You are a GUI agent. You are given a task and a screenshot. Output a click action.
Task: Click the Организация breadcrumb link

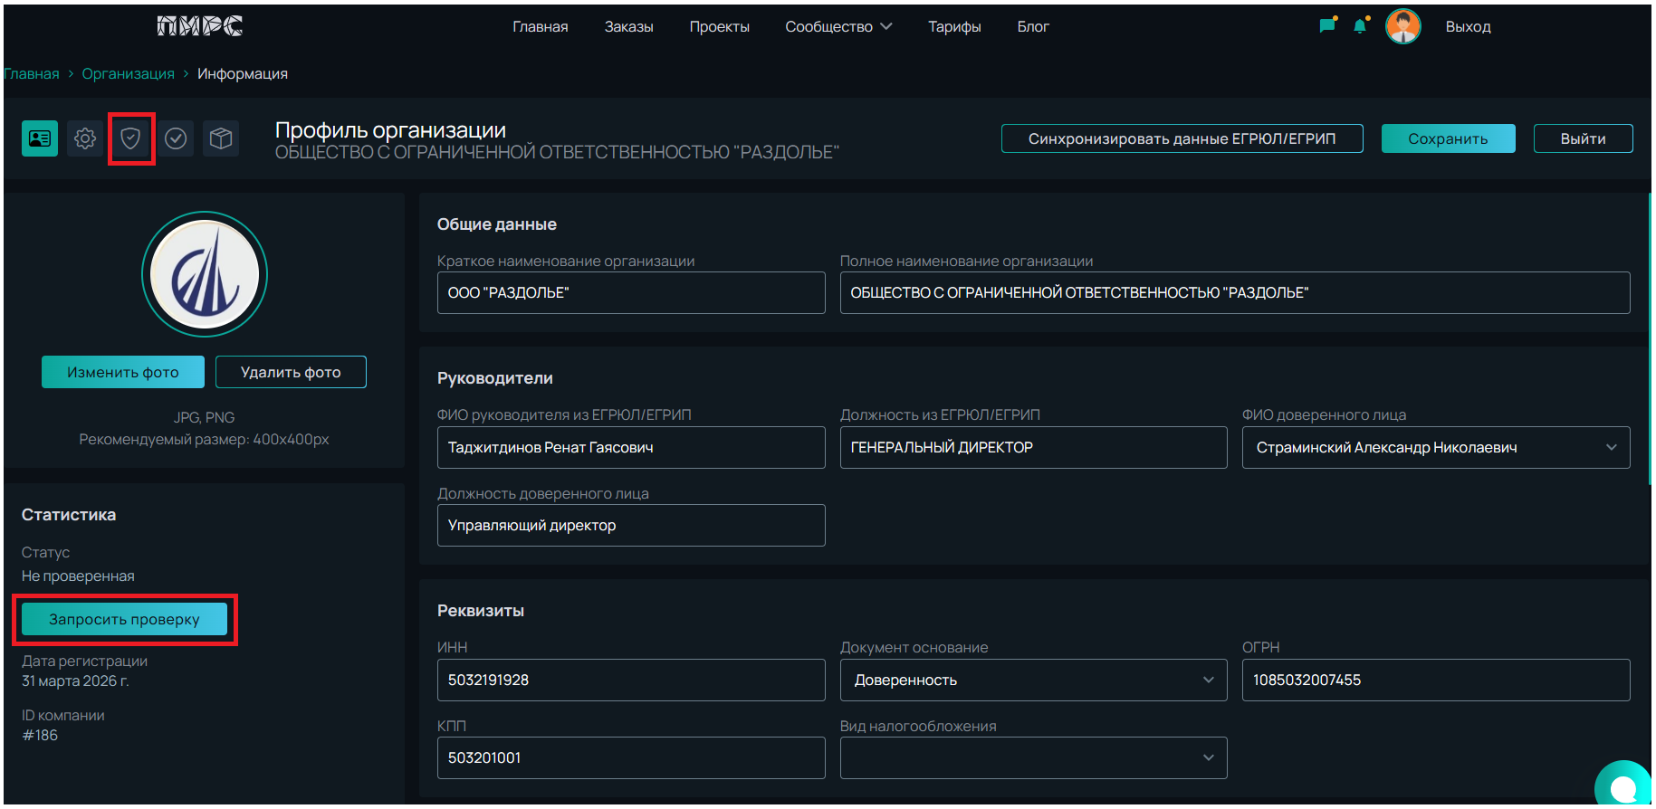point(129,74)
